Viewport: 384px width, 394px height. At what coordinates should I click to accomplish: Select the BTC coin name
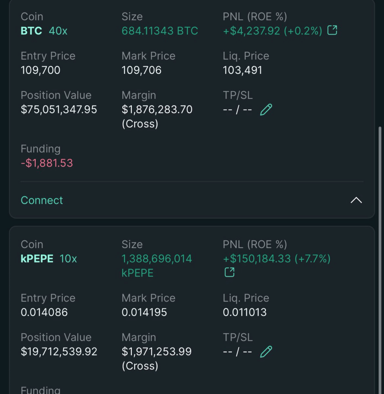[x=31, y=31]
